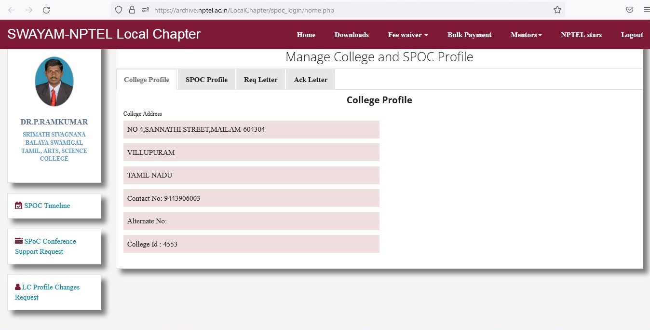Expand the Fee waiver dropdown menu
The width and height of the screenshot is (650, 330).
(408, 35)
